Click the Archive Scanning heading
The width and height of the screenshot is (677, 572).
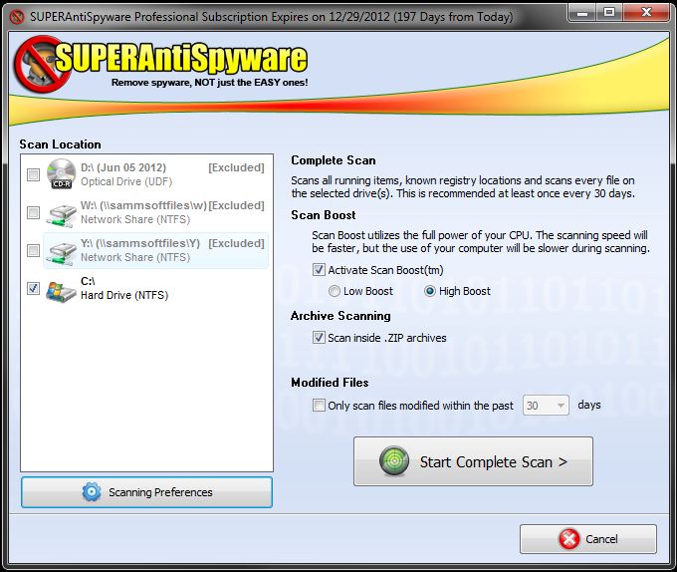[340, 316]
